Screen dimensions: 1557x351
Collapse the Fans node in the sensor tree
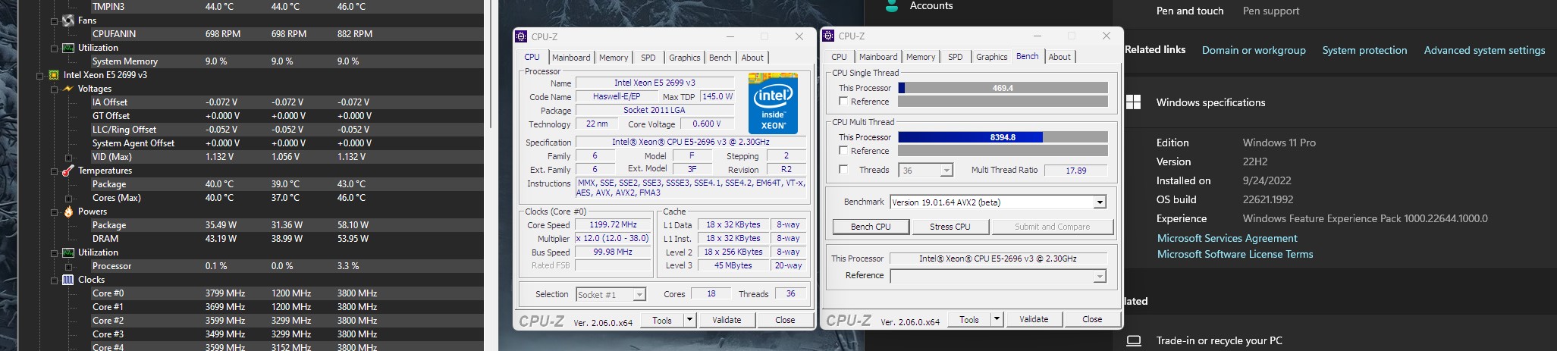click(54, 20)
